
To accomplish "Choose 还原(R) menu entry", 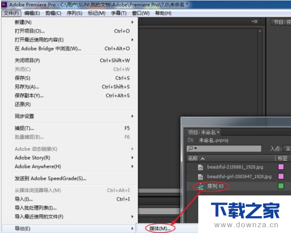I will point(74,104).
